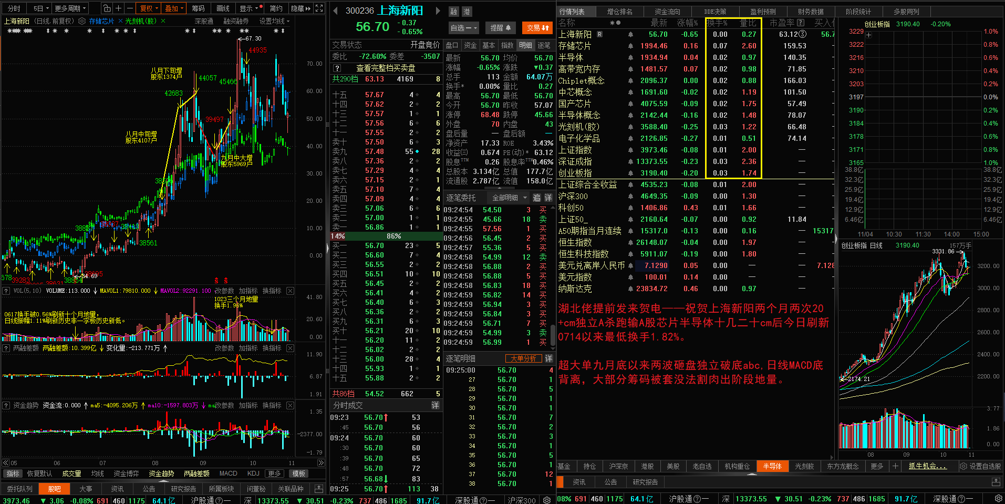
Task: Open the 设置均线 dropdown
Action: tap(274, 21)
